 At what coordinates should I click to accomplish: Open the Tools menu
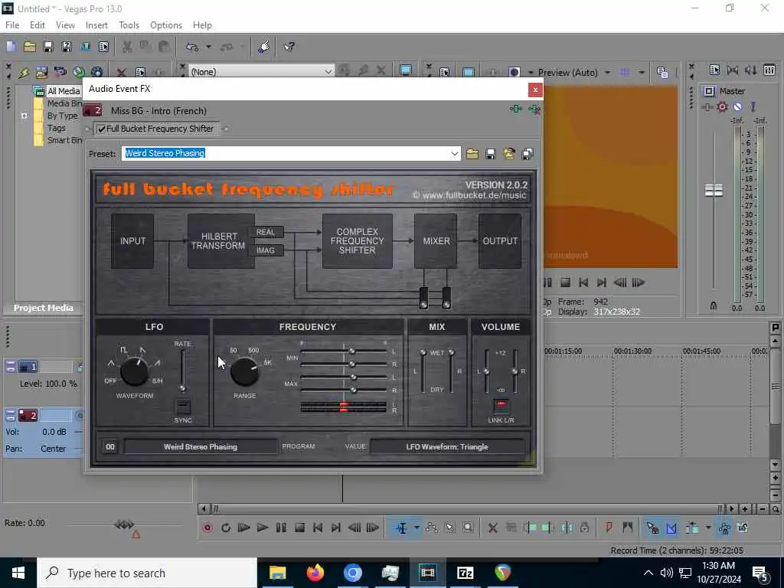pos(129,25)
